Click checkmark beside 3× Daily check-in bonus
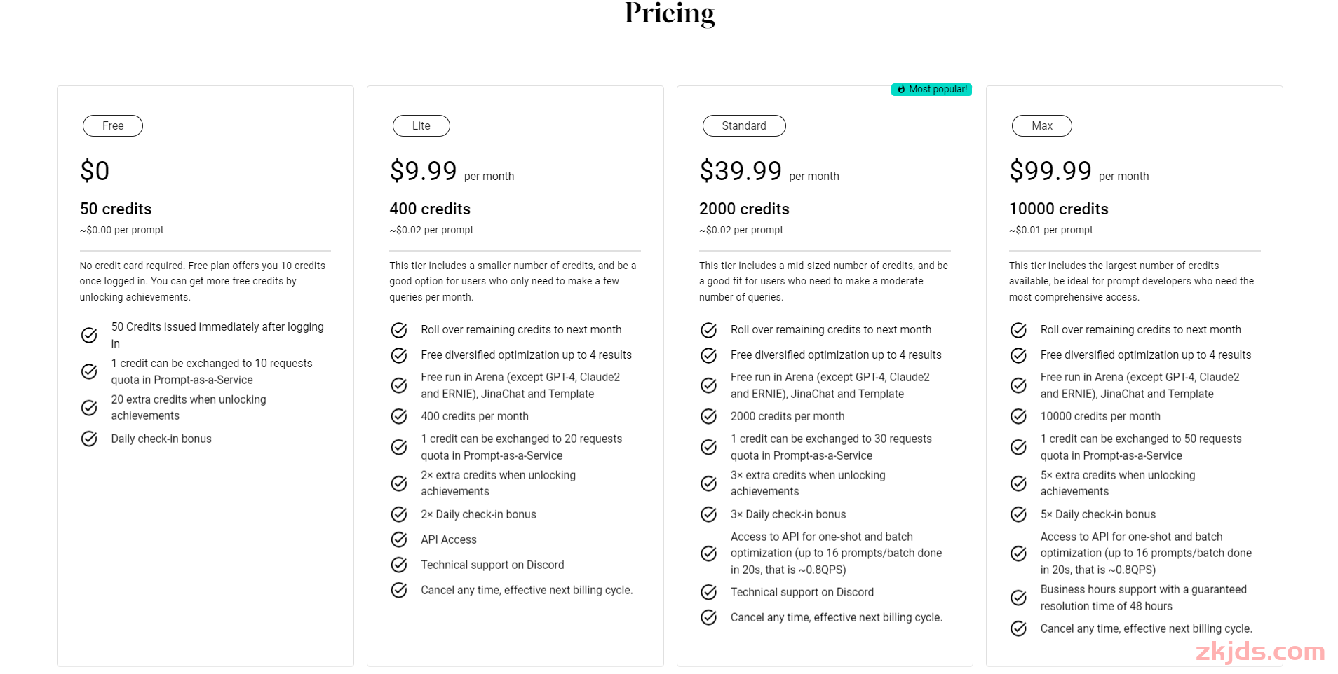 [709, 514]
